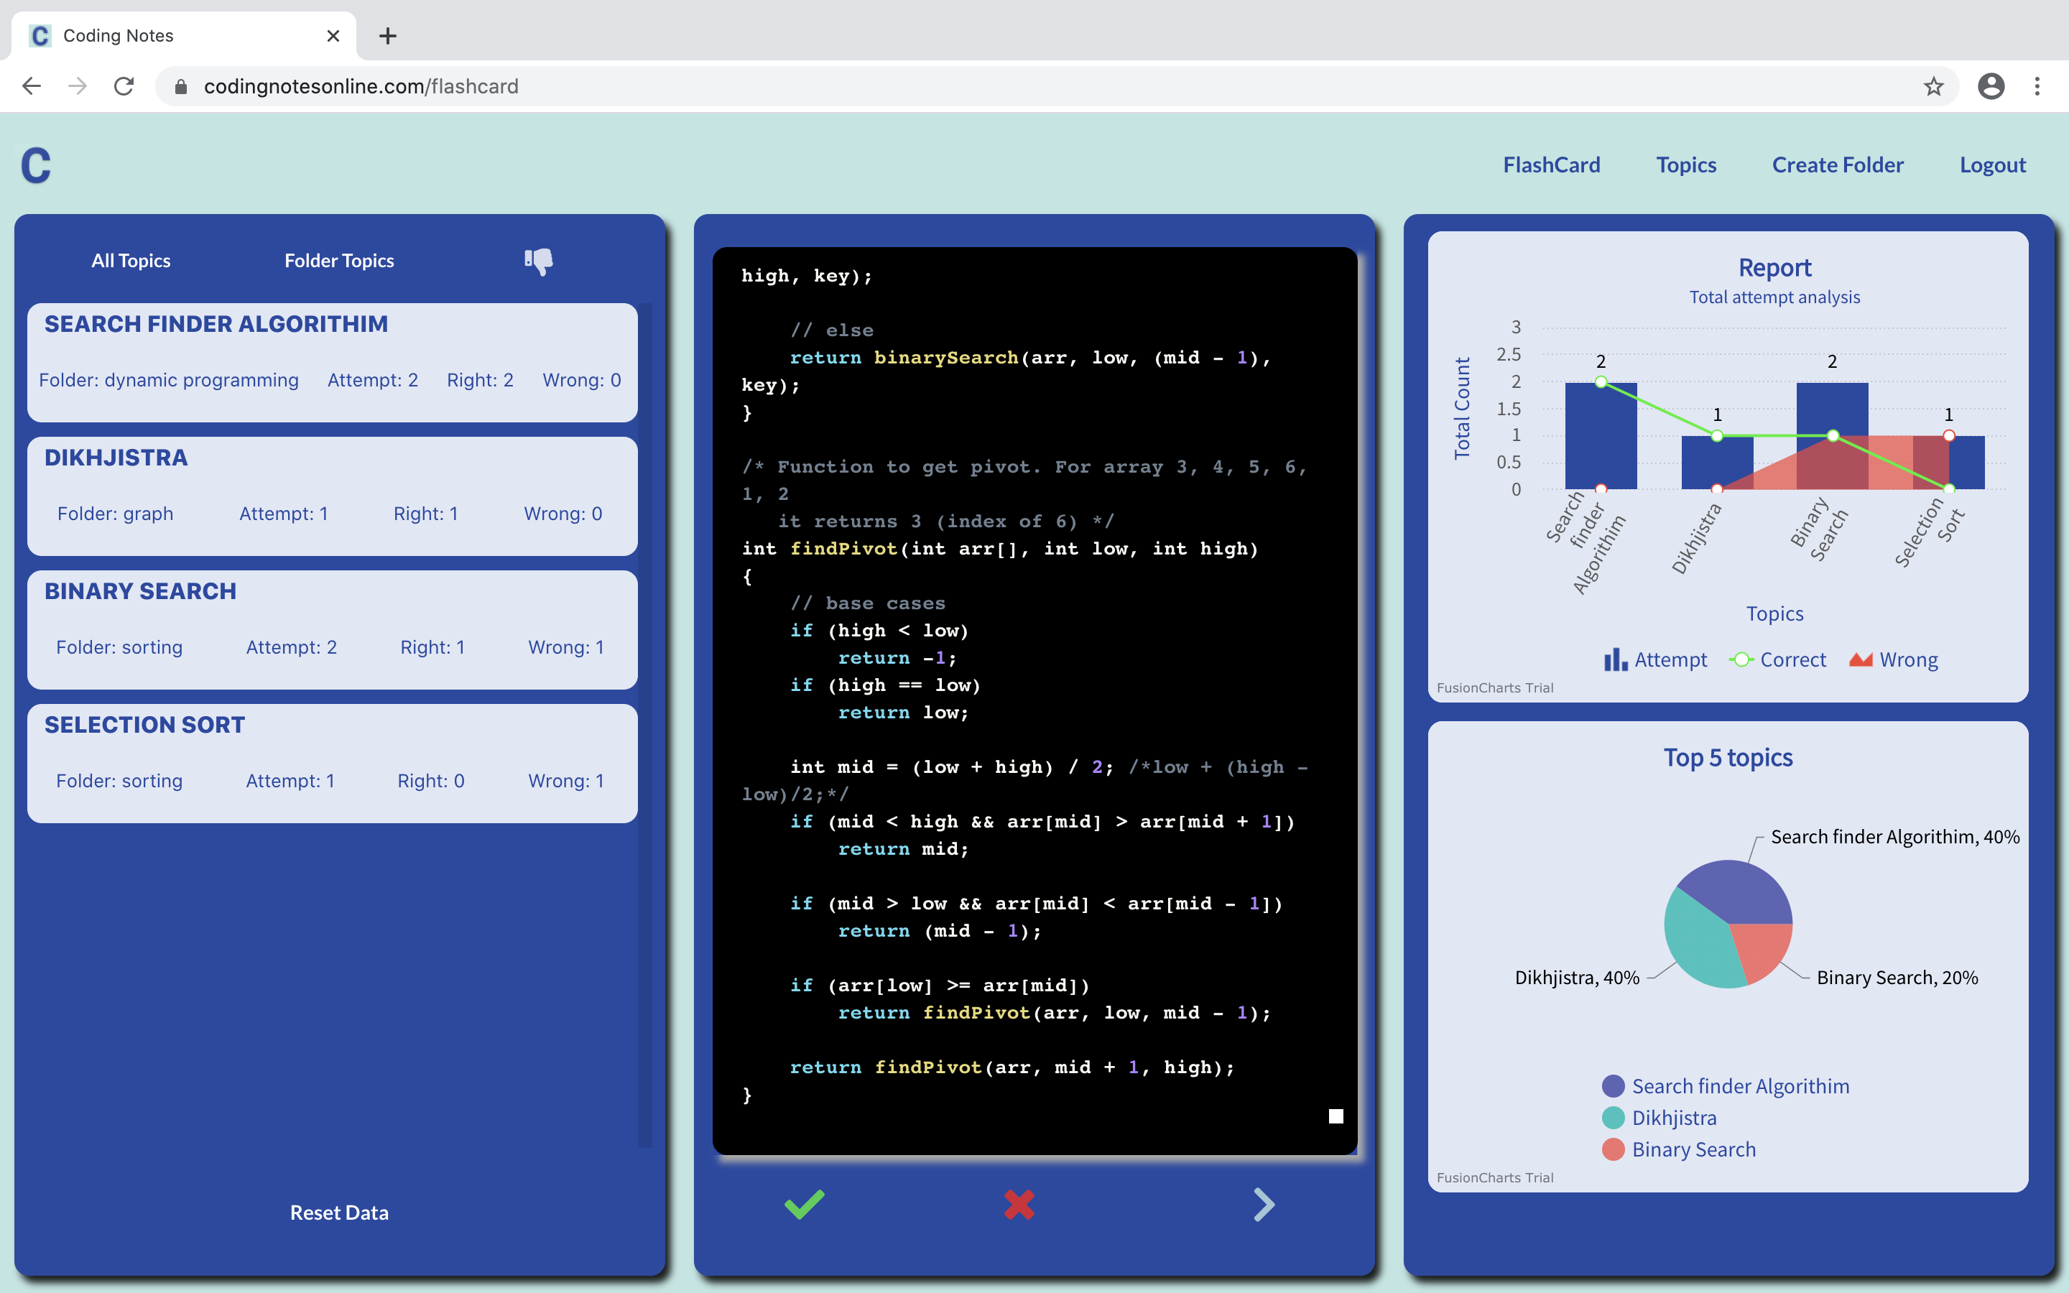
Task: Open the Create Folder page
Action: (1837, 164)
